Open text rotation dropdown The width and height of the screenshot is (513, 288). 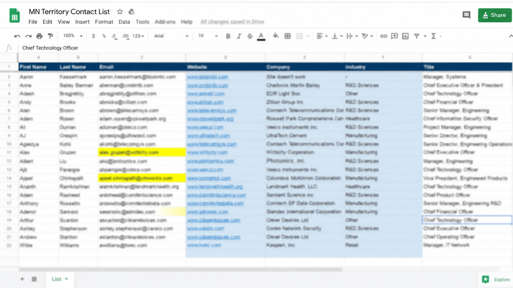367,36
